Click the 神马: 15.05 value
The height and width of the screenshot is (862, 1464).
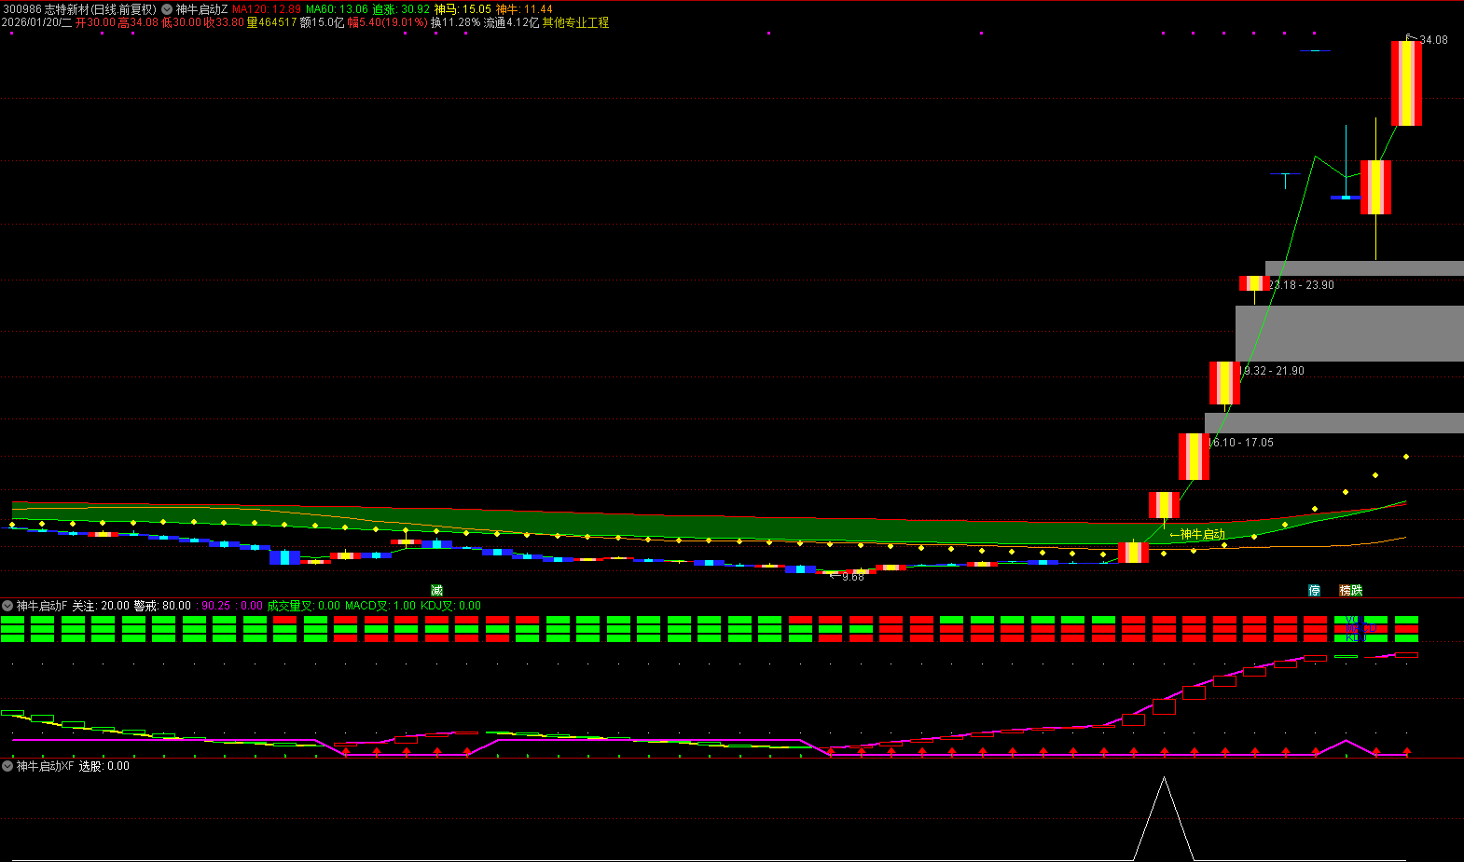tap(463, 9)
